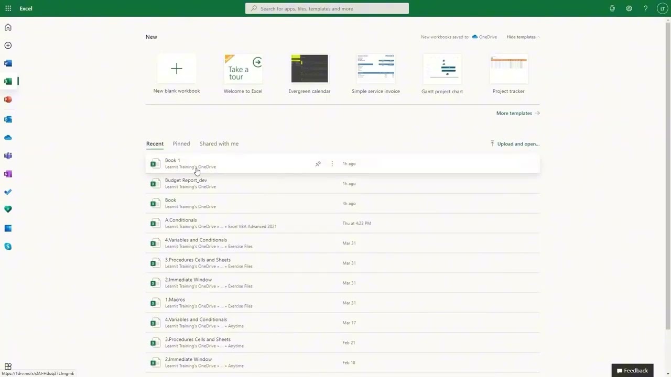The height and width of the screenshot is (377, 671).
Task: Click the vertical page scrollbar
Action: [668, 175]
